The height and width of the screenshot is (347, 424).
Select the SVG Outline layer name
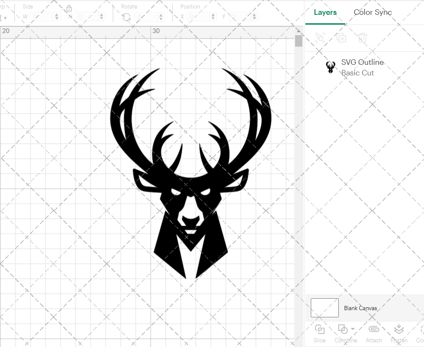tap(363, 62)
